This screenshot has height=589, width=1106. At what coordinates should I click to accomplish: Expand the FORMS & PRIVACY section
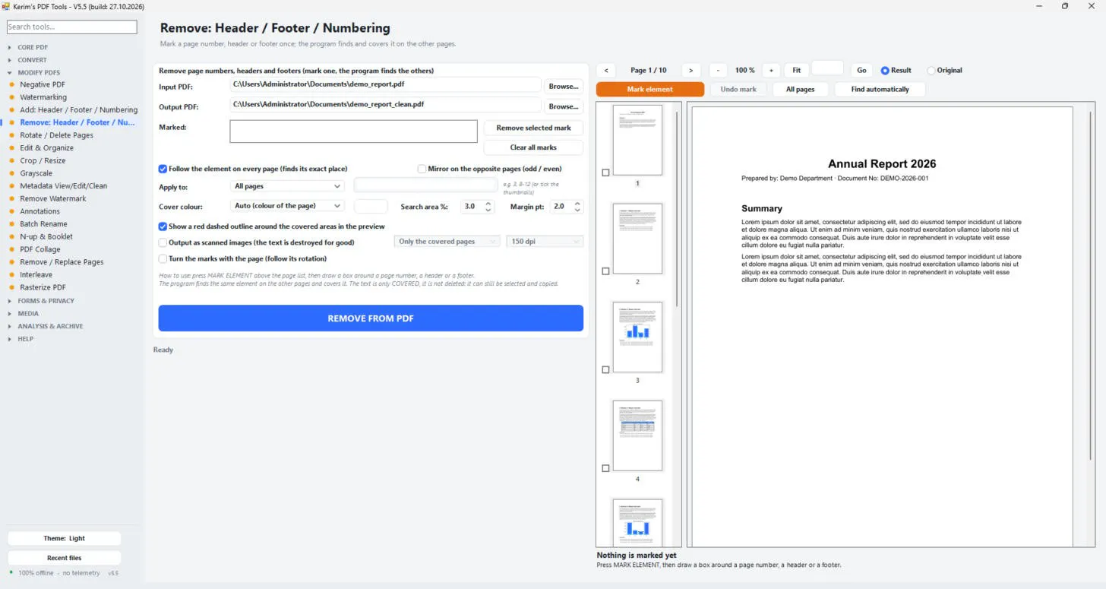[x=46, y=301]
